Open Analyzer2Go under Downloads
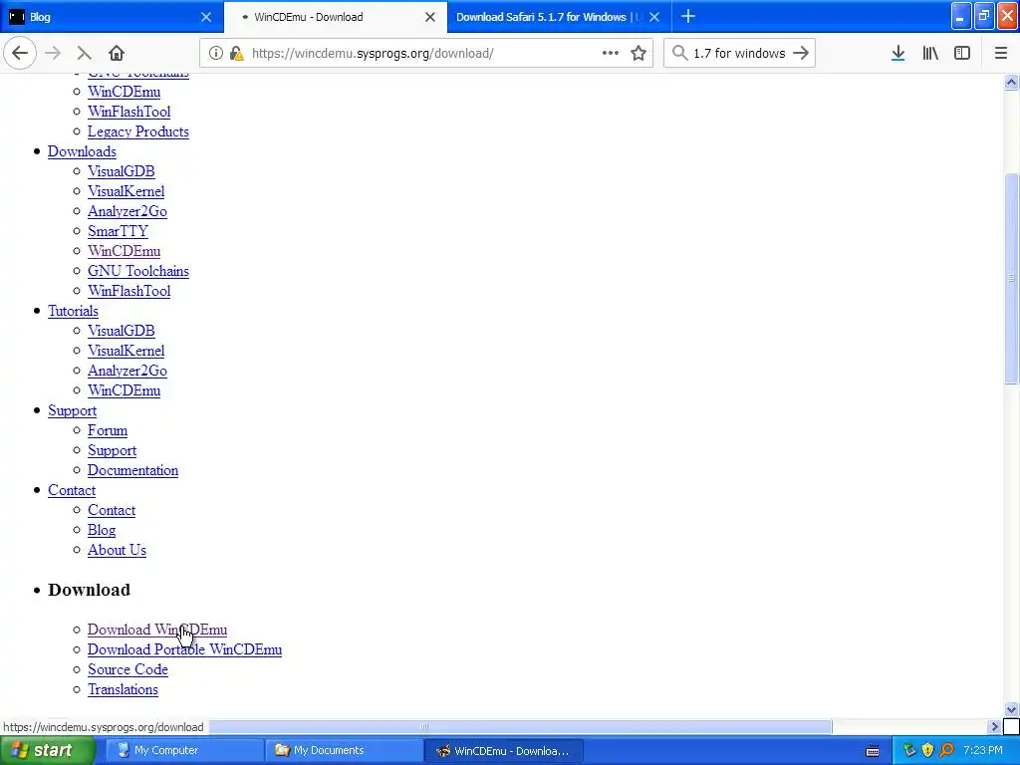The width and height of the screenshot is (1020, 765). [127, 211]
